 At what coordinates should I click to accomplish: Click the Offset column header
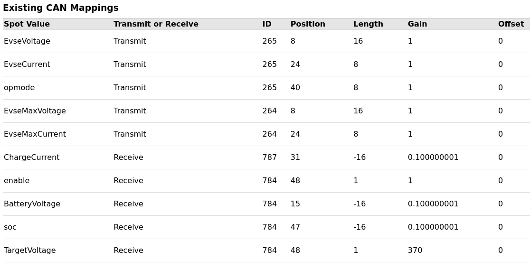pyautogui.click(x=511, y=24)
